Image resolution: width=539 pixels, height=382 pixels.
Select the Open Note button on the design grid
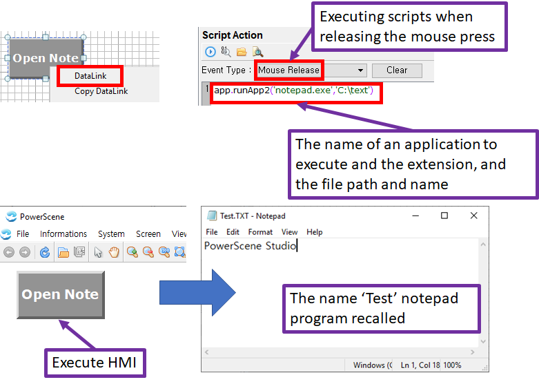pos(46,58)
